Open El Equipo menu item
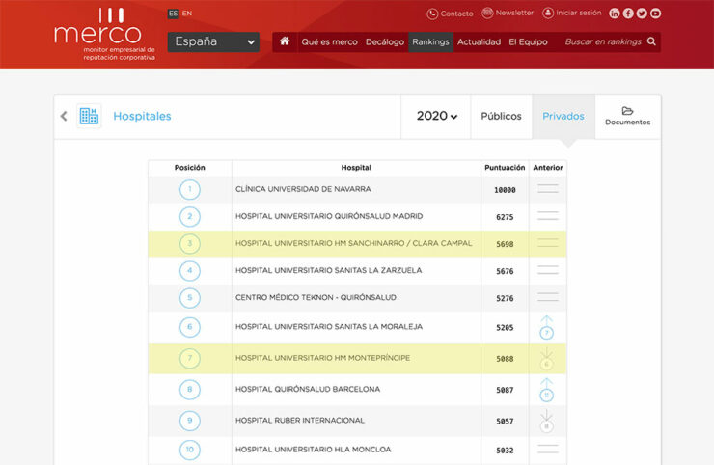This screenshot has width=714, height=465. pyautogui.click(x=528, y=41)
